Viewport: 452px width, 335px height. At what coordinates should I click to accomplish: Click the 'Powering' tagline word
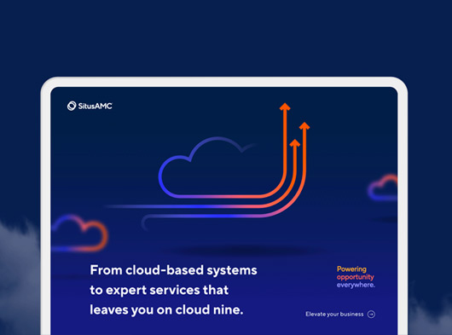[351, 269]
